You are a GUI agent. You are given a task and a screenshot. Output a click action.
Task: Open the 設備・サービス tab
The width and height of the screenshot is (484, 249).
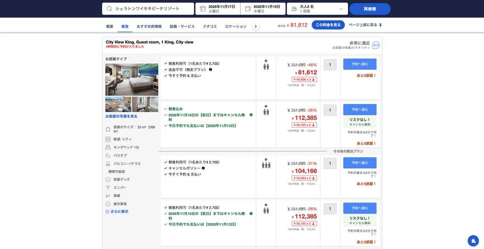tap(182, 26)
